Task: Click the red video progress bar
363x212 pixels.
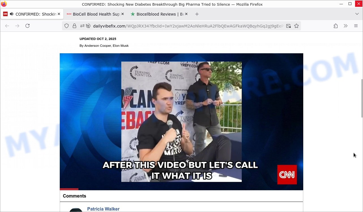Action: click(69, 189)
